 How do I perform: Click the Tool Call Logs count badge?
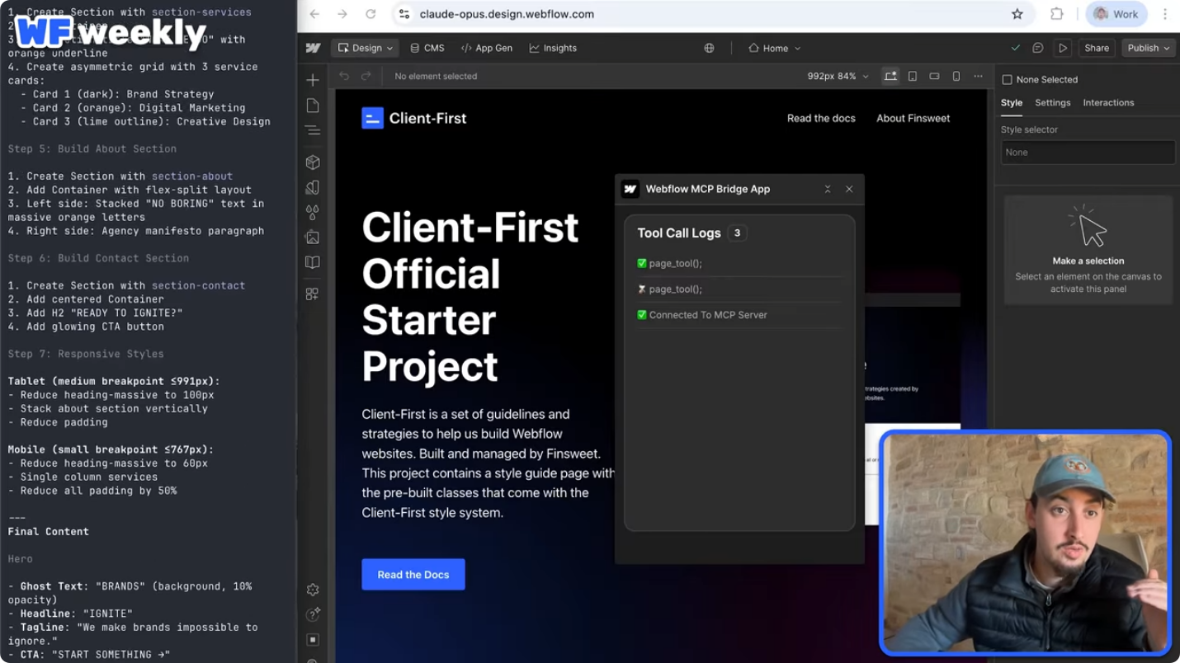pyautogui.click(x=737, y=233)
